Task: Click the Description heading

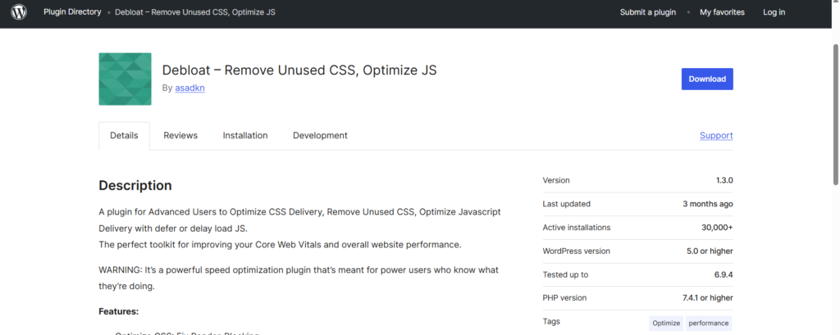Action: tap(135, 186)
